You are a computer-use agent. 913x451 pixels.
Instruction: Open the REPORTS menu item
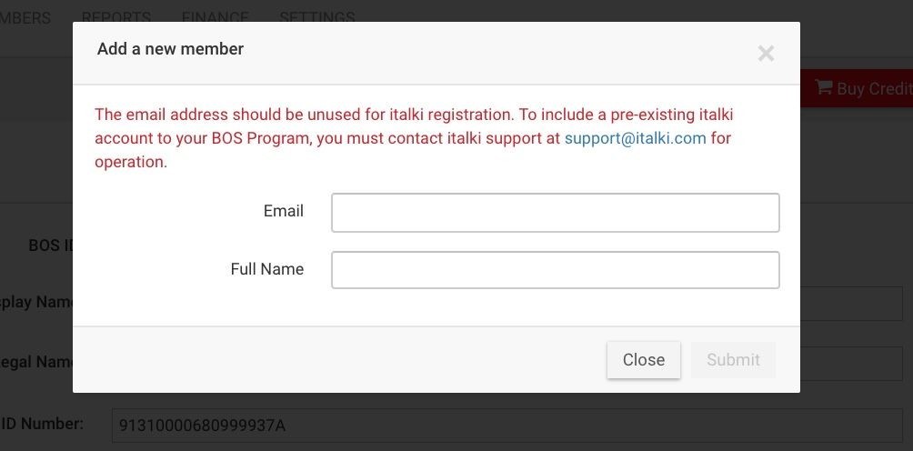tap(115, 18)
